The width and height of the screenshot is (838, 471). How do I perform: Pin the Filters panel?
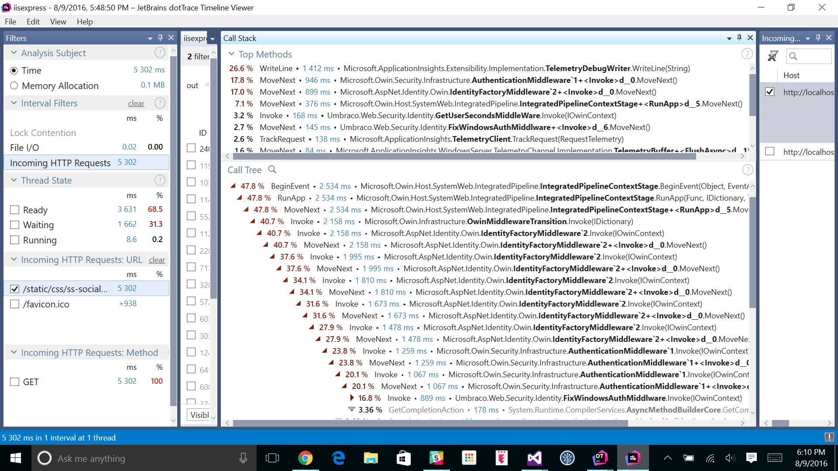pos(160,38)
